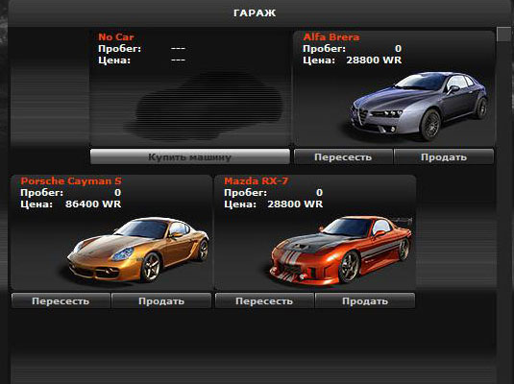
Task: Click the Купить машину button
Action: tap(190, 156)
